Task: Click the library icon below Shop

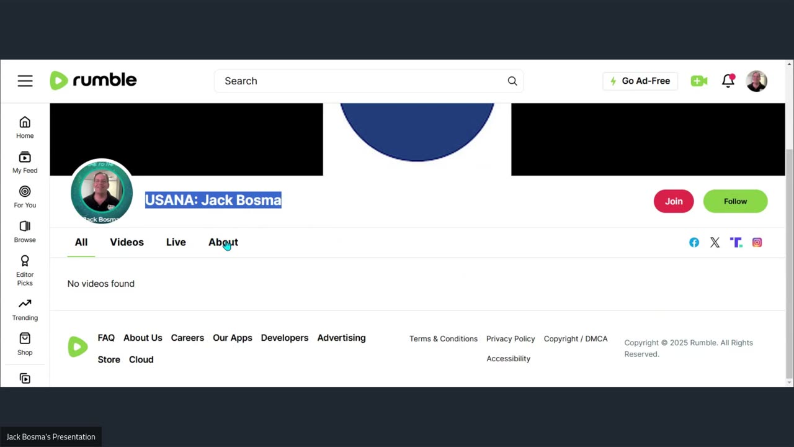Action: [x=25, y=378]
